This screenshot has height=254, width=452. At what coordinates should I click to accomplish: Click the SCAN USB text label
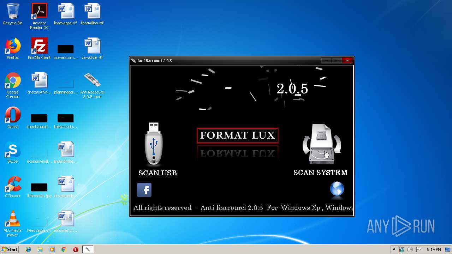(157, 173)
